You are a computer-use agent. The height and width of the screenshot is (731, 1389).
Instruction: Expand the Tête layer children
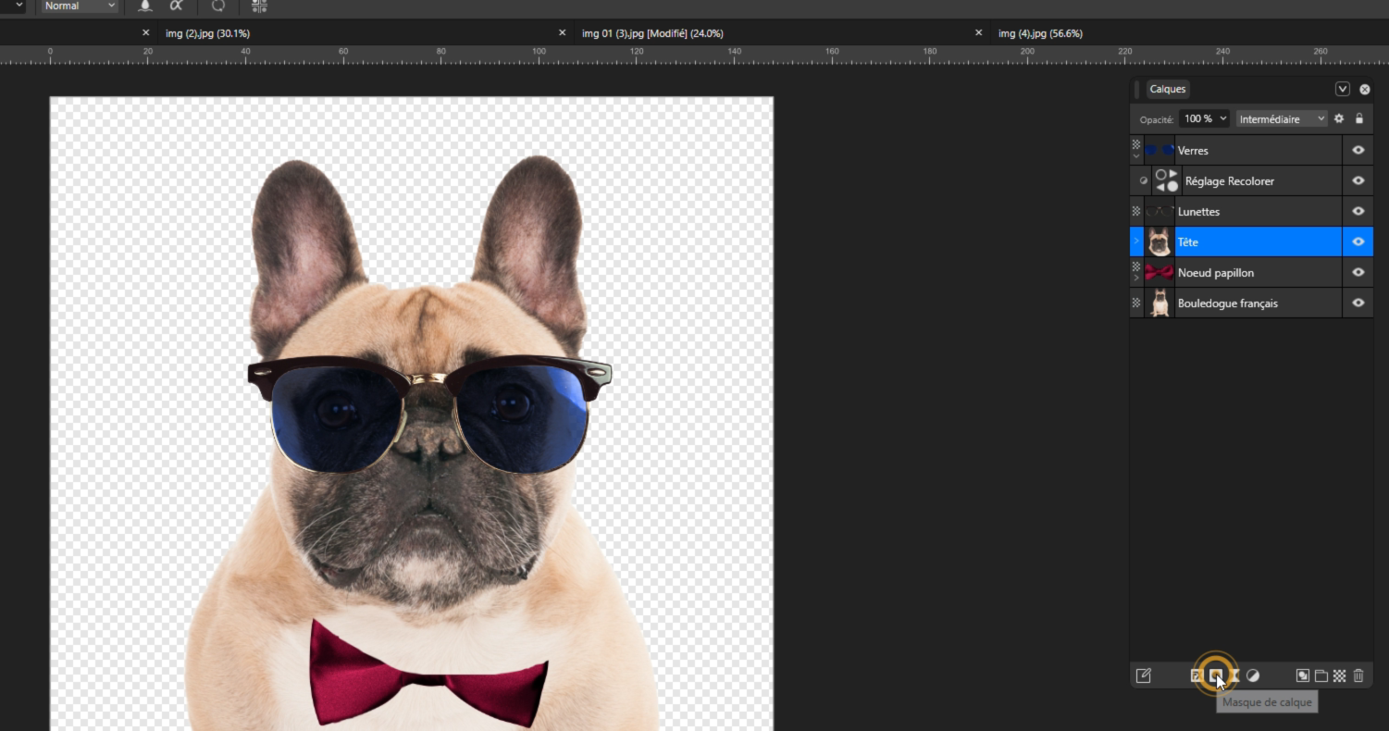point(1136,242)
